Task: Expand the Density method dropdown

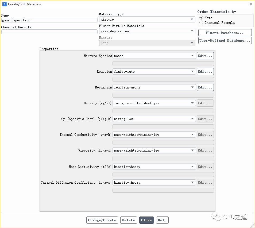Action: 154,103
